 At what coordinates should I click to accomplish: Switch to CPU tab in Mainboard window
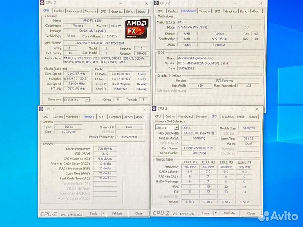click(160, 11)
